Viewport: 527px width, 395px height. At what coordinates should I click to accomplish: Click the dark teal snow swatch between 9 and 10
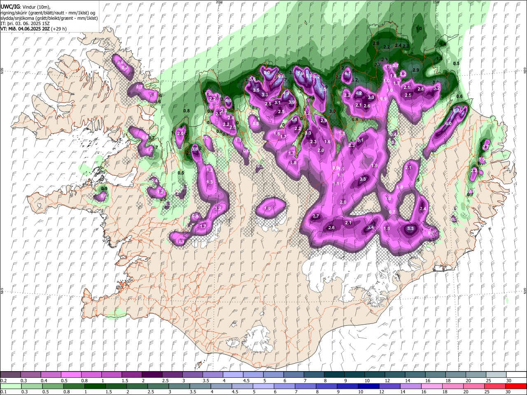tap(354, 374)
